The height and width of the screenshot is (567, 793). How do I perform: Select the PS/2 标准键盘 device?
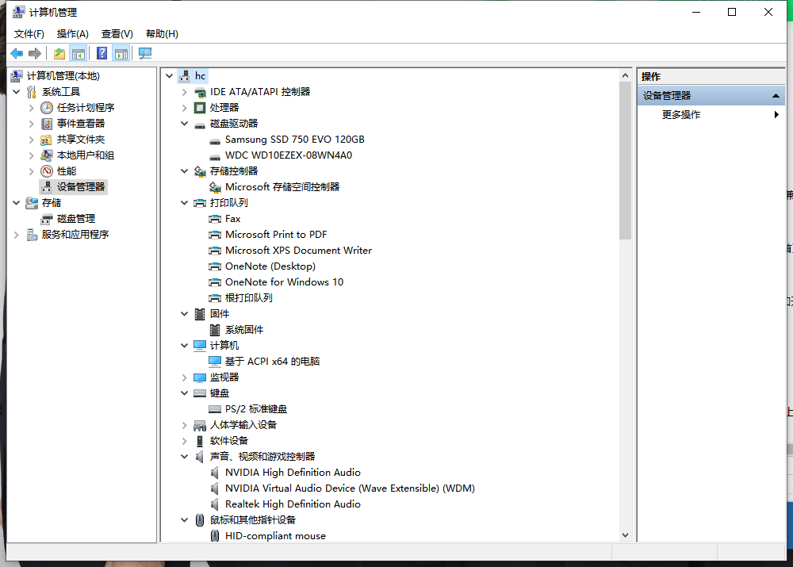pos(255,409)
